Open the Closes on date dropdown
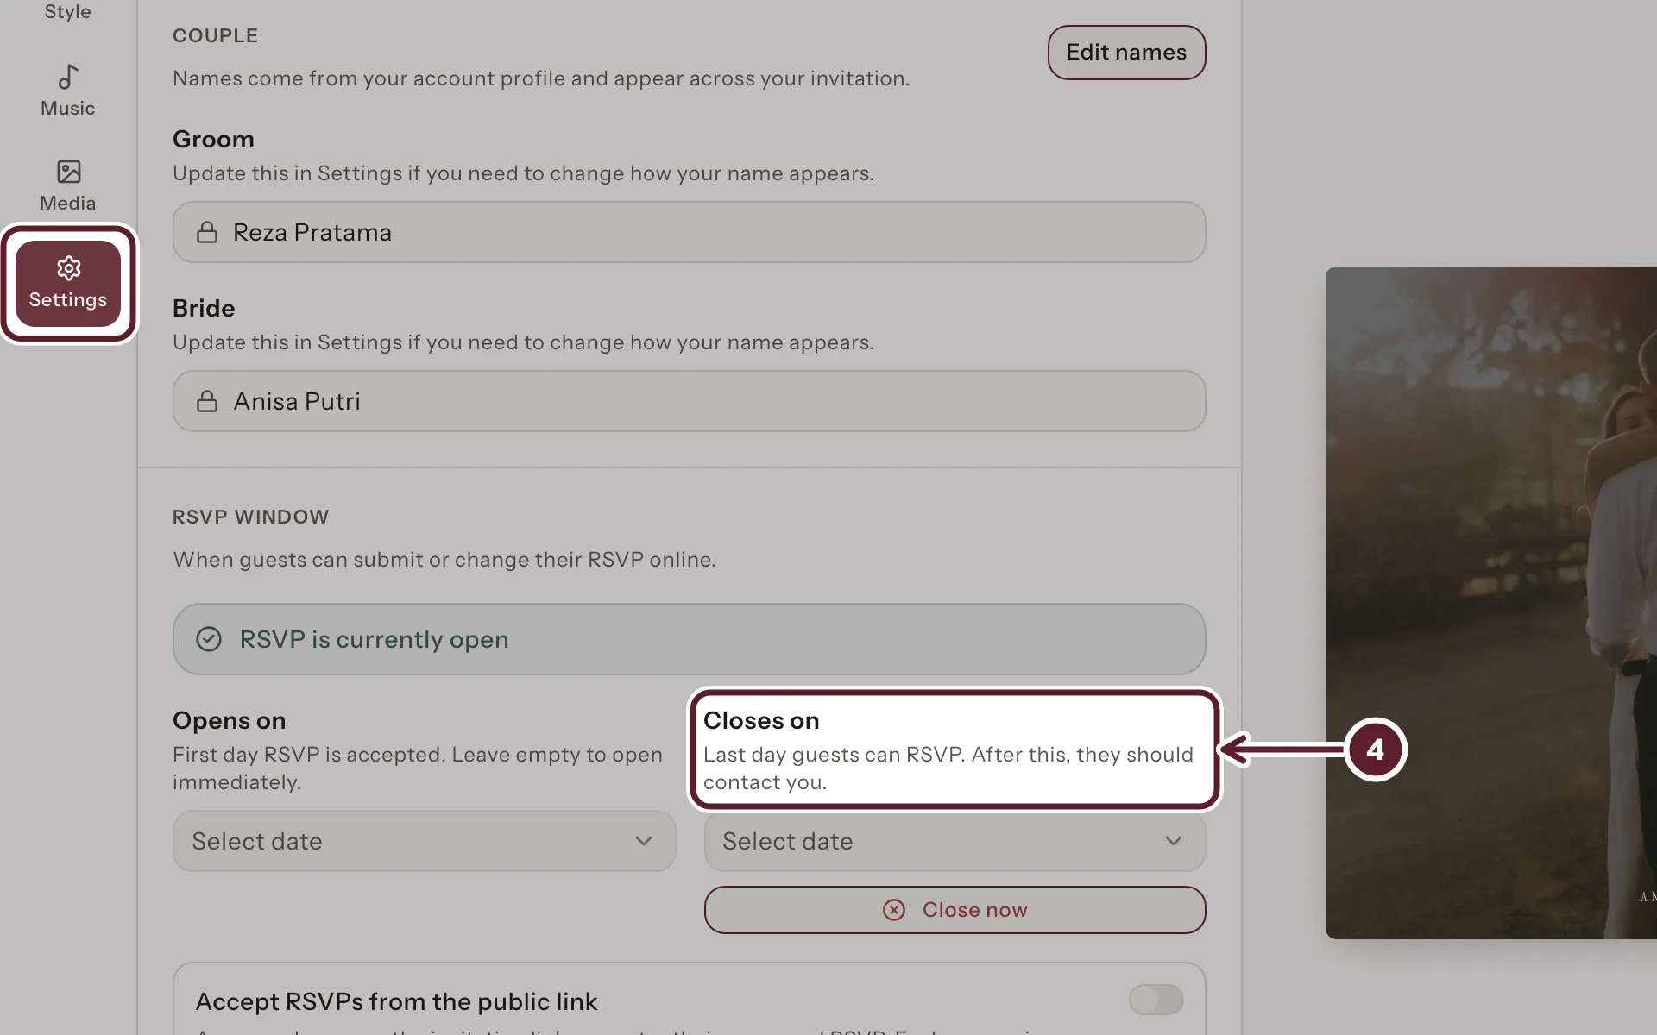 pyautogui.click(x=955, y=841)
